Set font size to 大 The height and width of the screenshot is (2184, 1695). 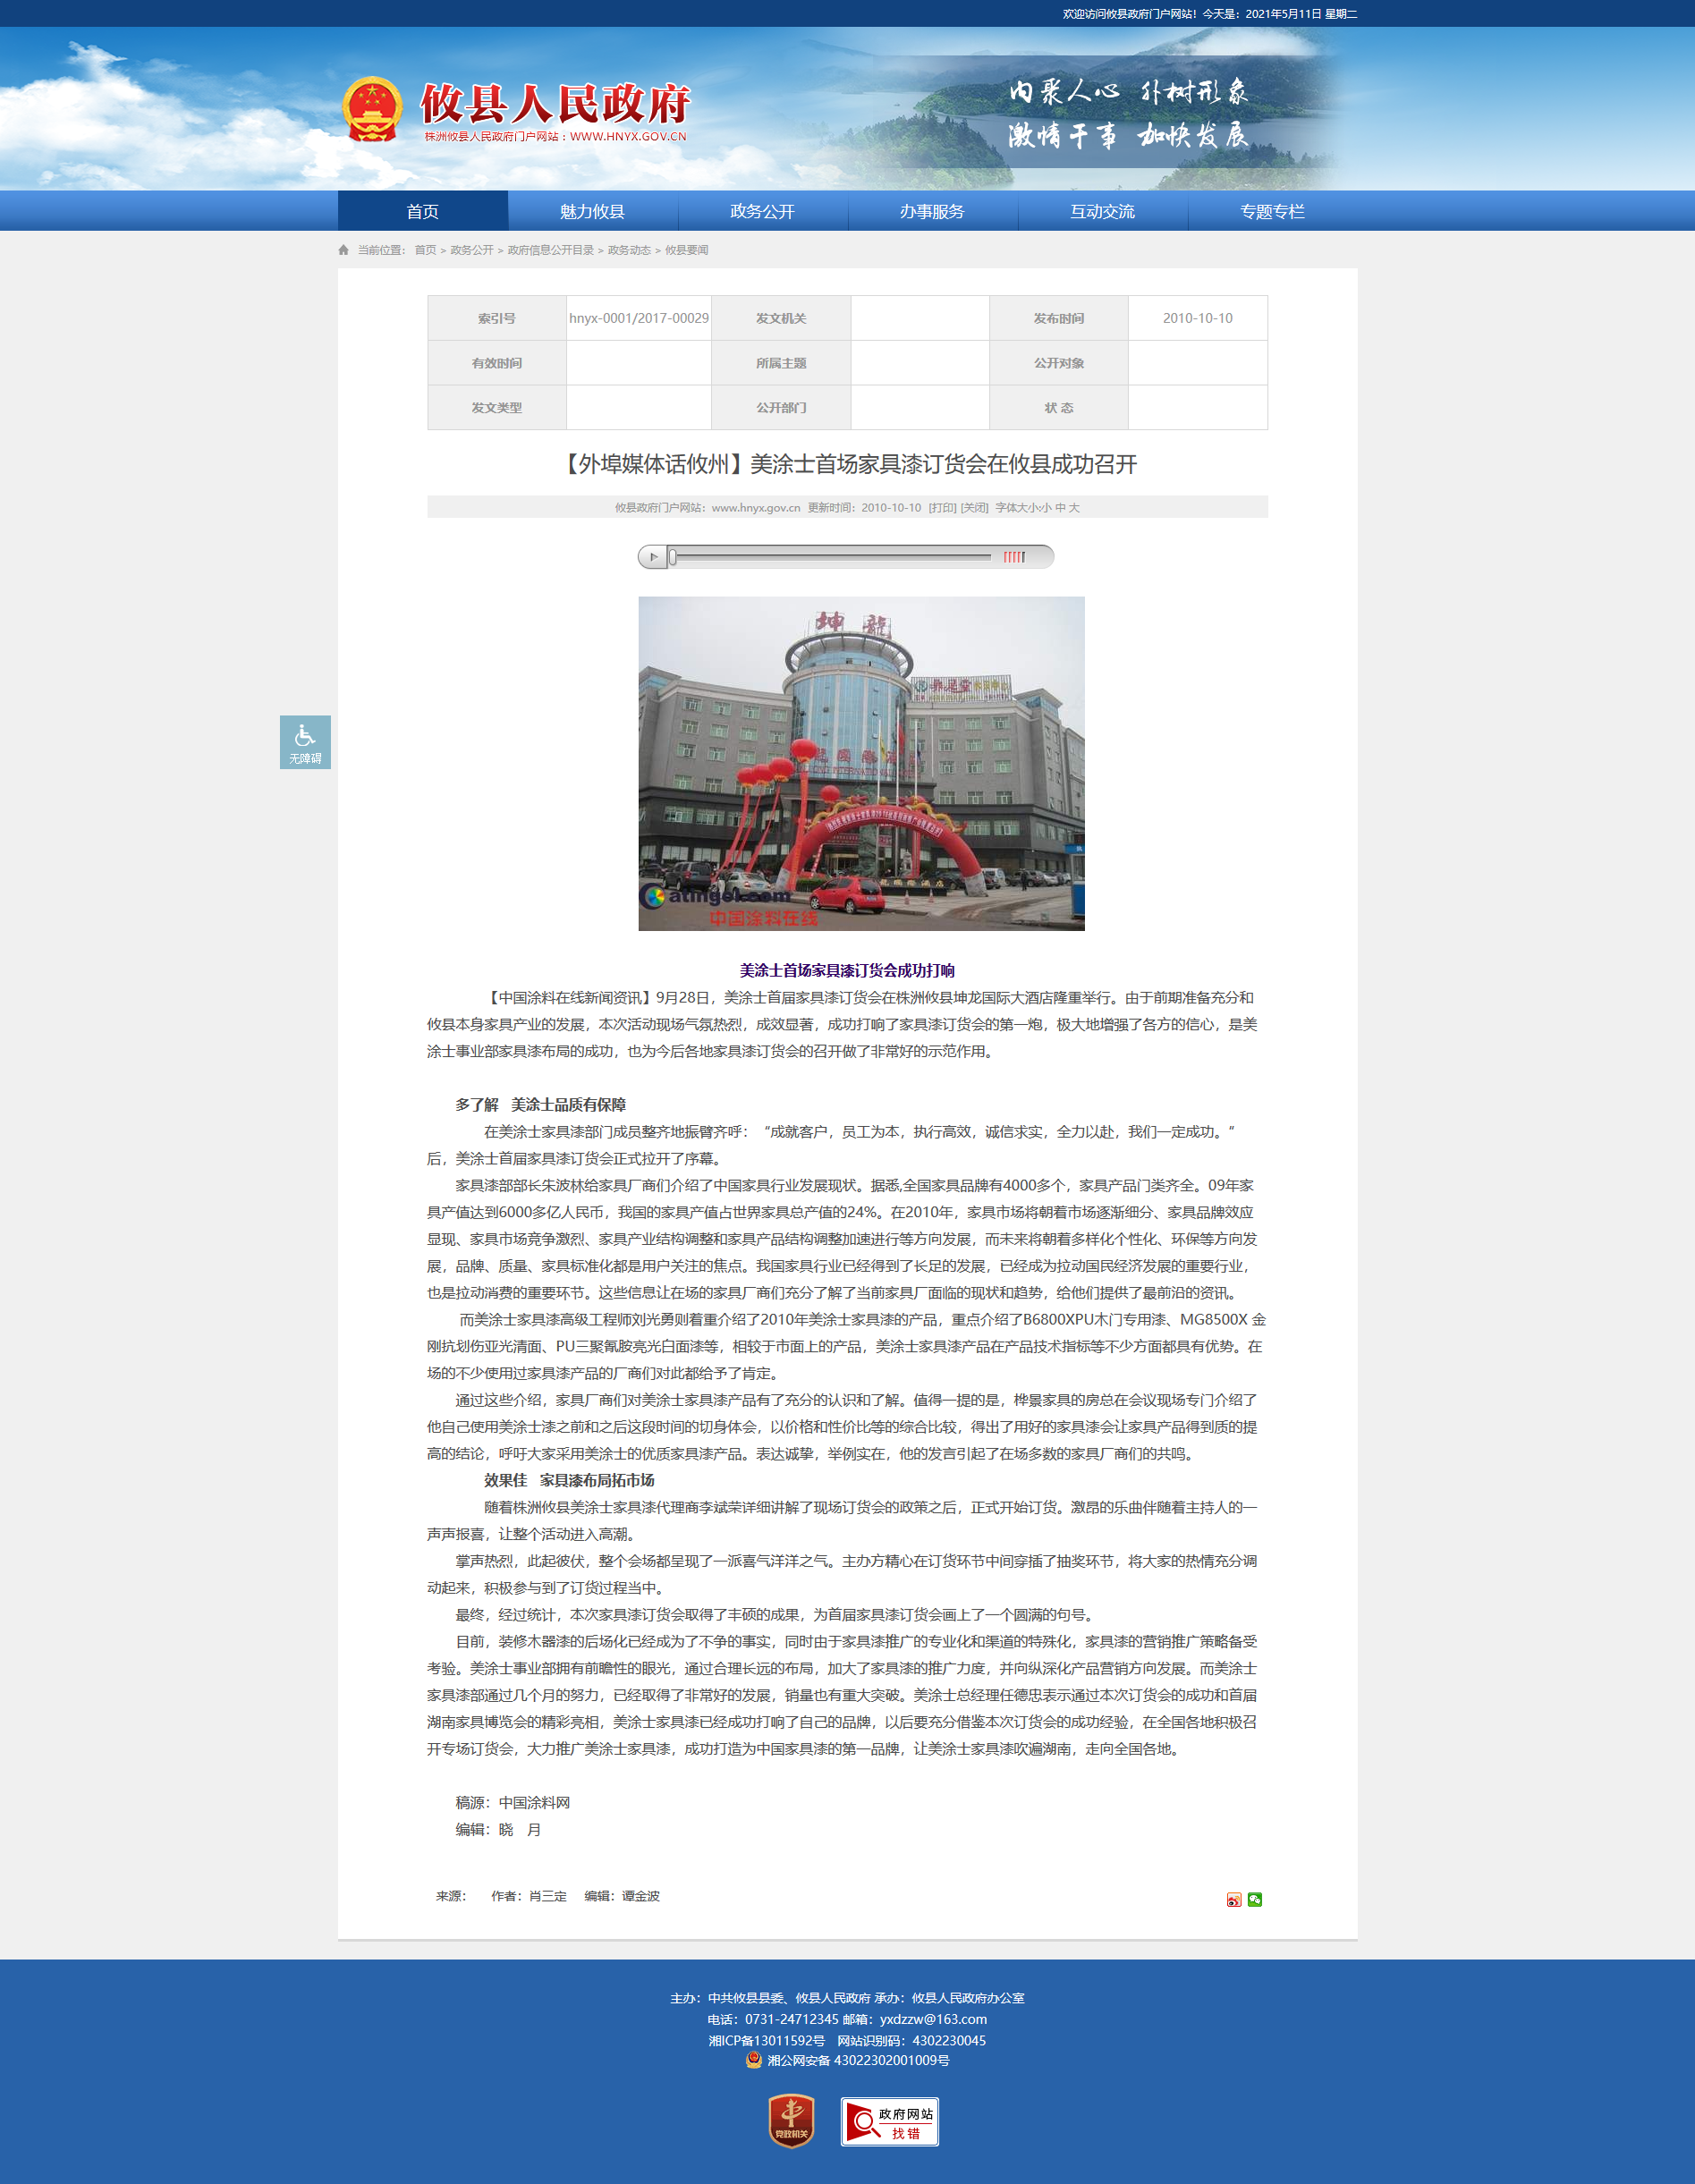click(1074, 508)
